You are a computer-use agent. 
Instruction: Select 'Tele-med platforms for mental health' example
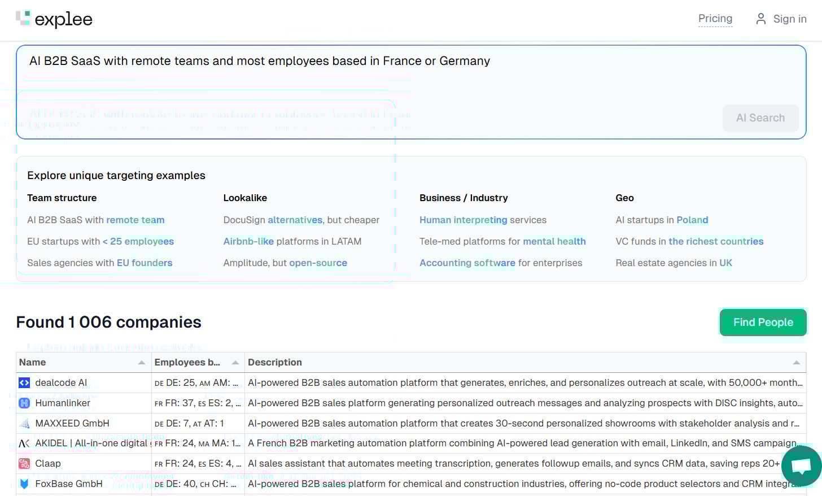click(502, 241)
